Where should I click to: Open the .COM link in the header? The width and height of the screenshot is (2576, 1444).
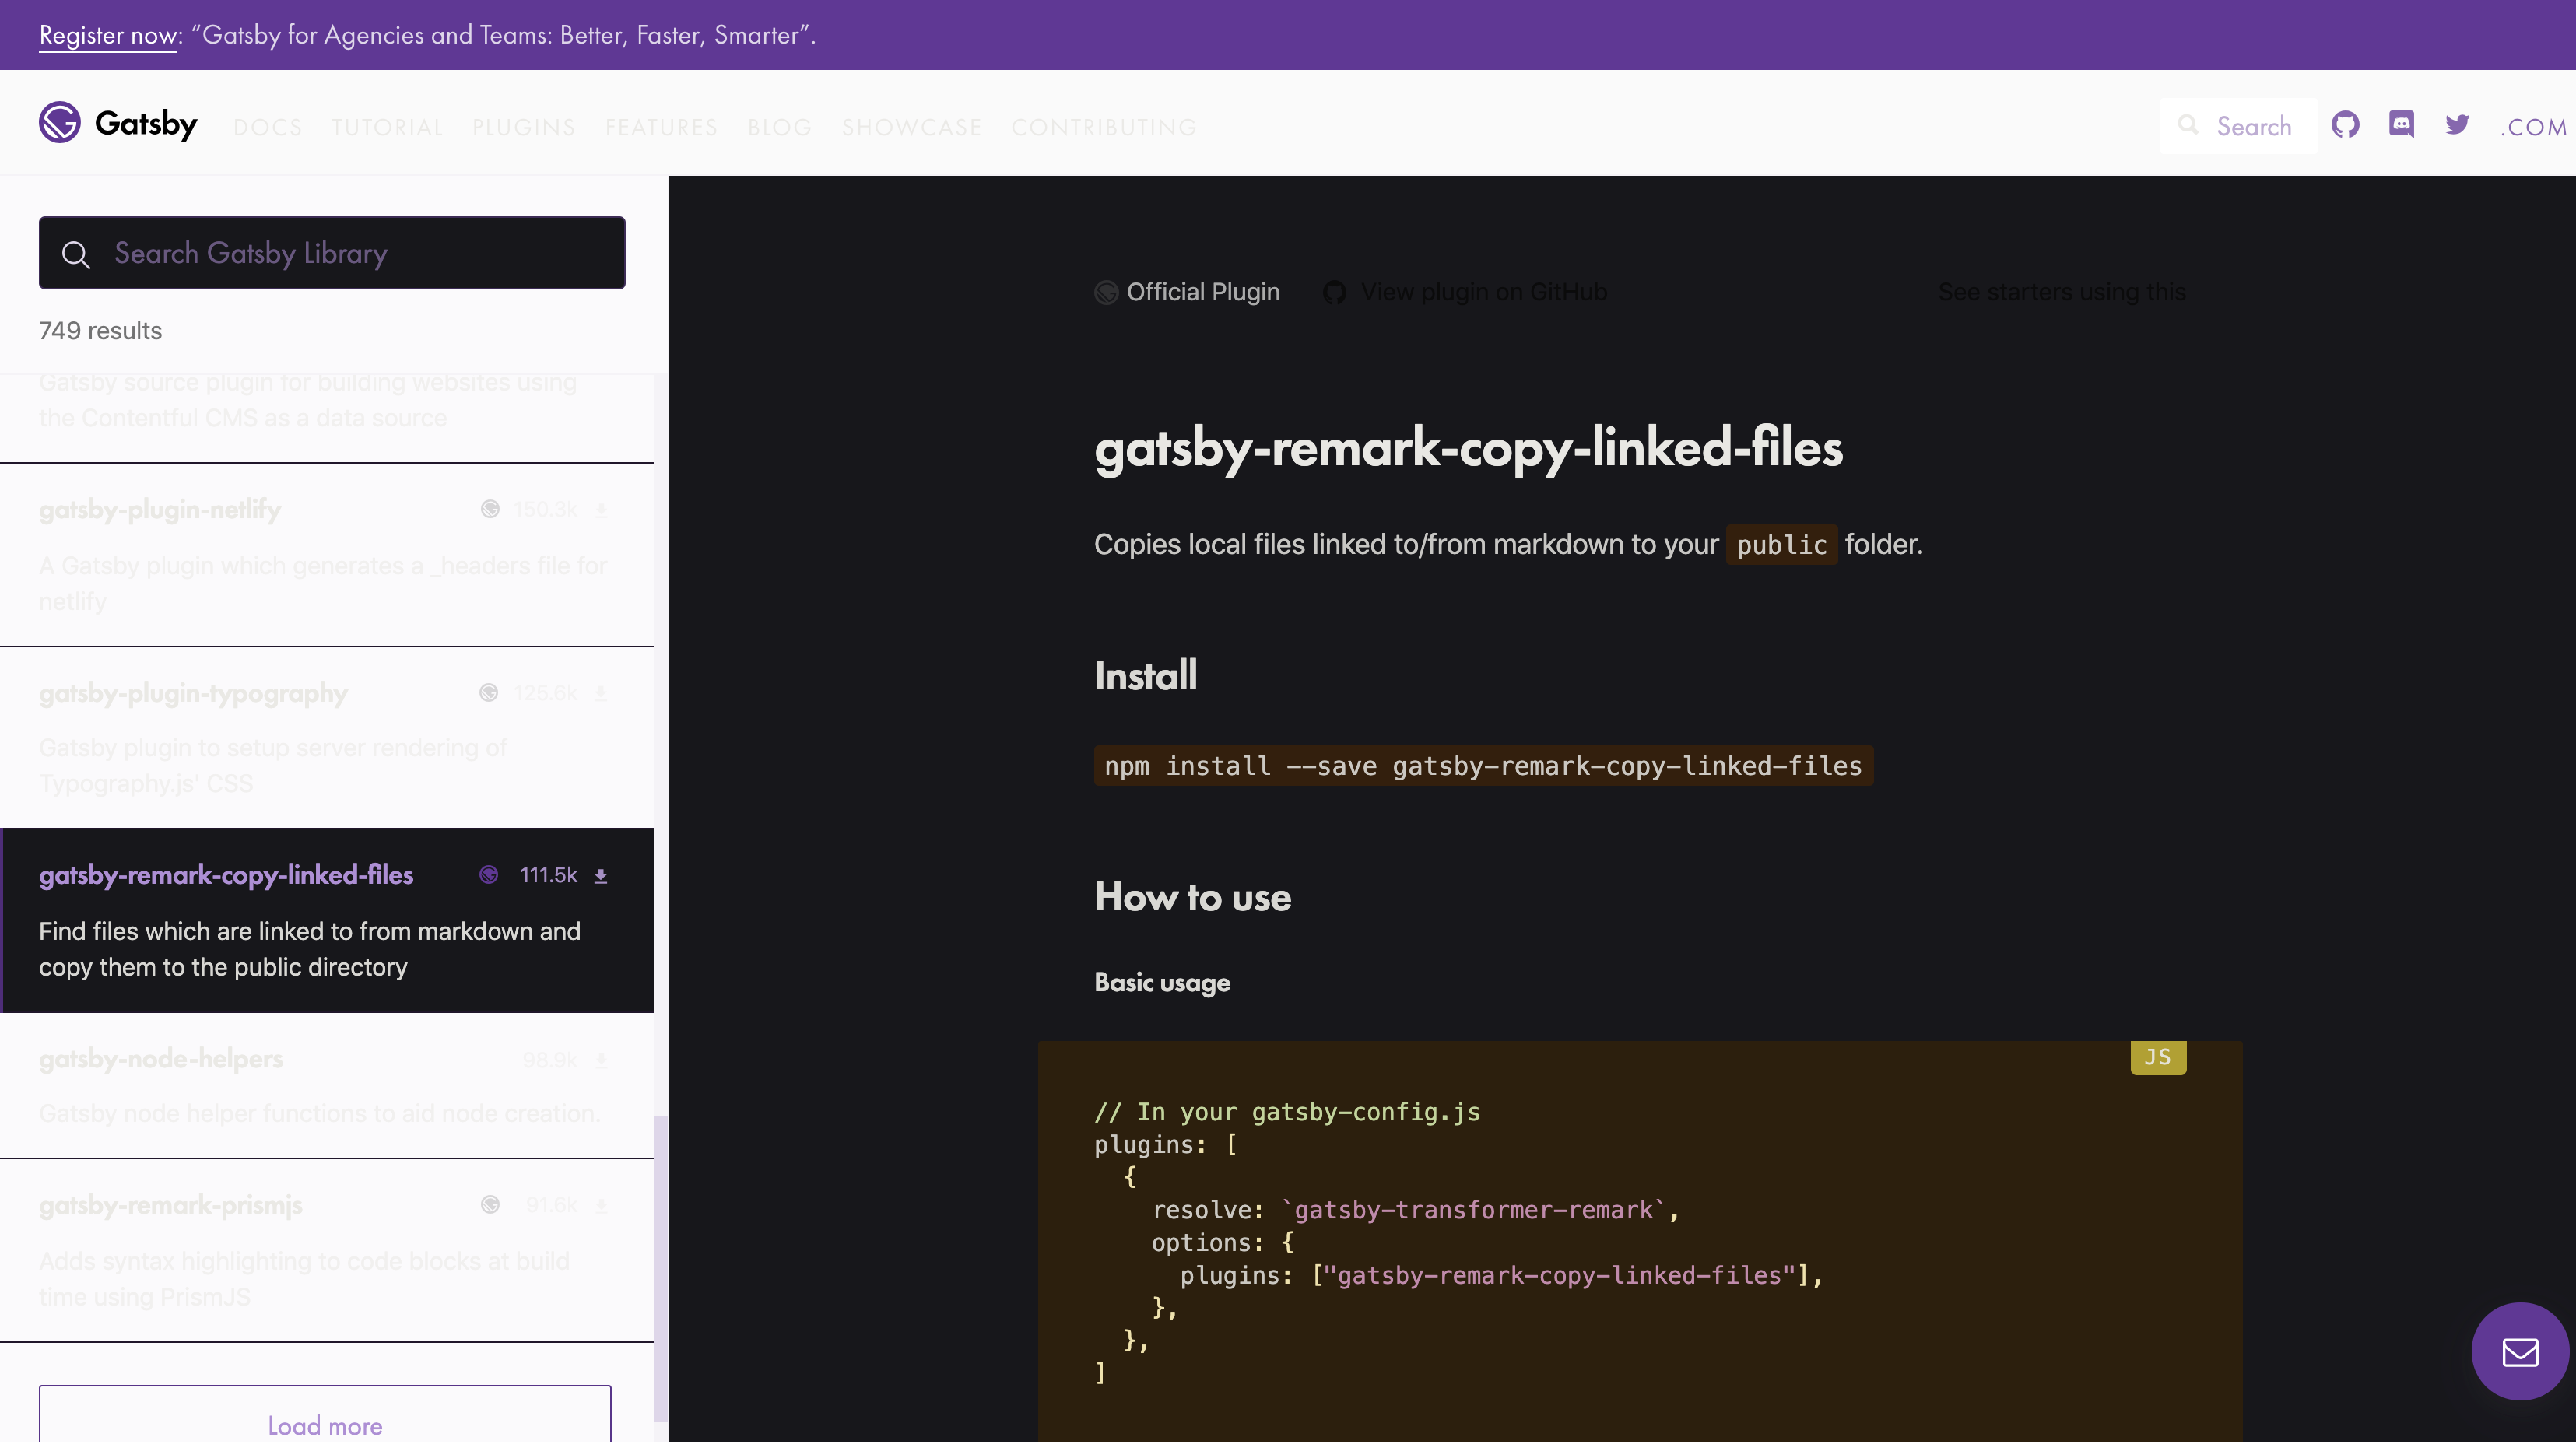(2533, 127)
